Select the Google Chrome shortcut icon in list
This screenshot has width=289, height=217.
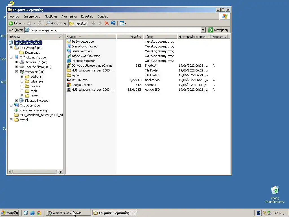tap(69, 85)
